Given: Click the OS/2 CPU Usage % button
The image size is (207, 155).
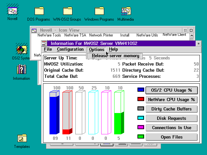Looking at the screenshot, I should (x=172, y=90).
